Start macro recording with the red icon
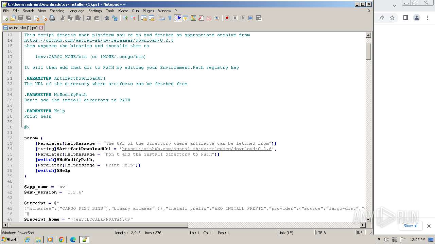435x244 pixels. click(227, 18)
